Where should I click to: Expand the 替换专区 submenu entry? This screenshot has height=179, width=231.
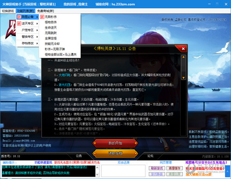[x=28, y=36]
